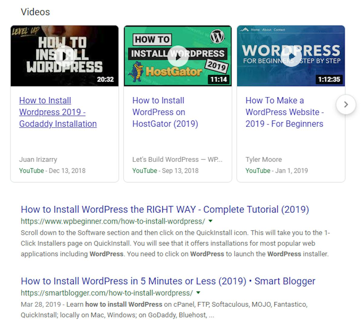
Task: Click the "Jan 1, 2019" video date
Action: pos(292,171)
